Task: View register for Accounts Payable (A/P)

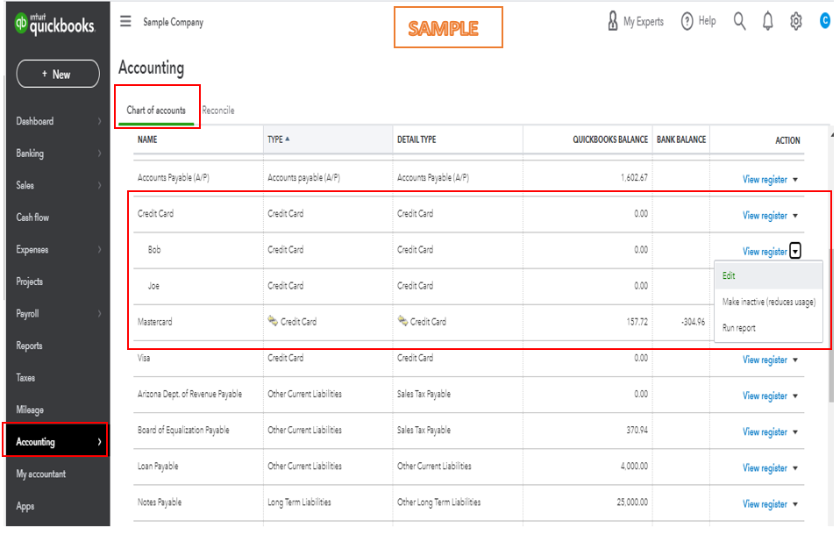Action: coord(765,180)
